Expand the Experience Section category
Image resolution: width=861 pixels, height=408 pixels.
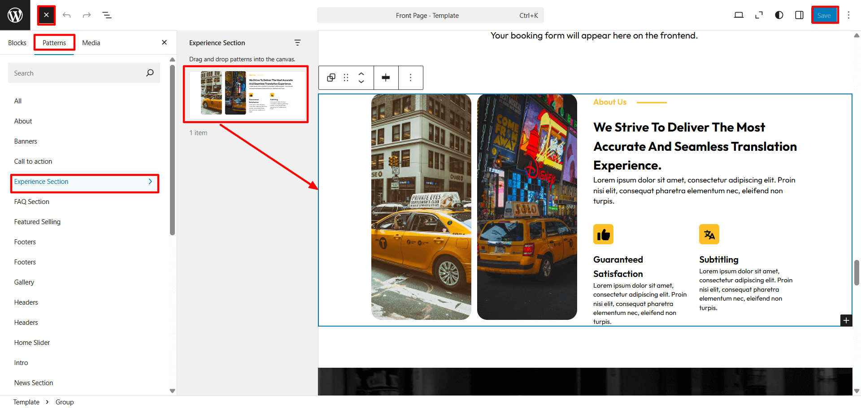coord(84,182)
